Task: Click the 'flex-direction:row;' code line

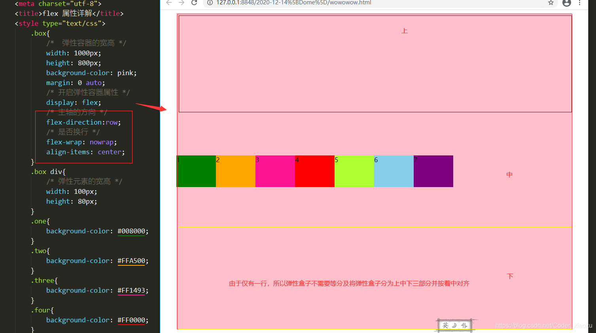Action: (x=83, y=122)
